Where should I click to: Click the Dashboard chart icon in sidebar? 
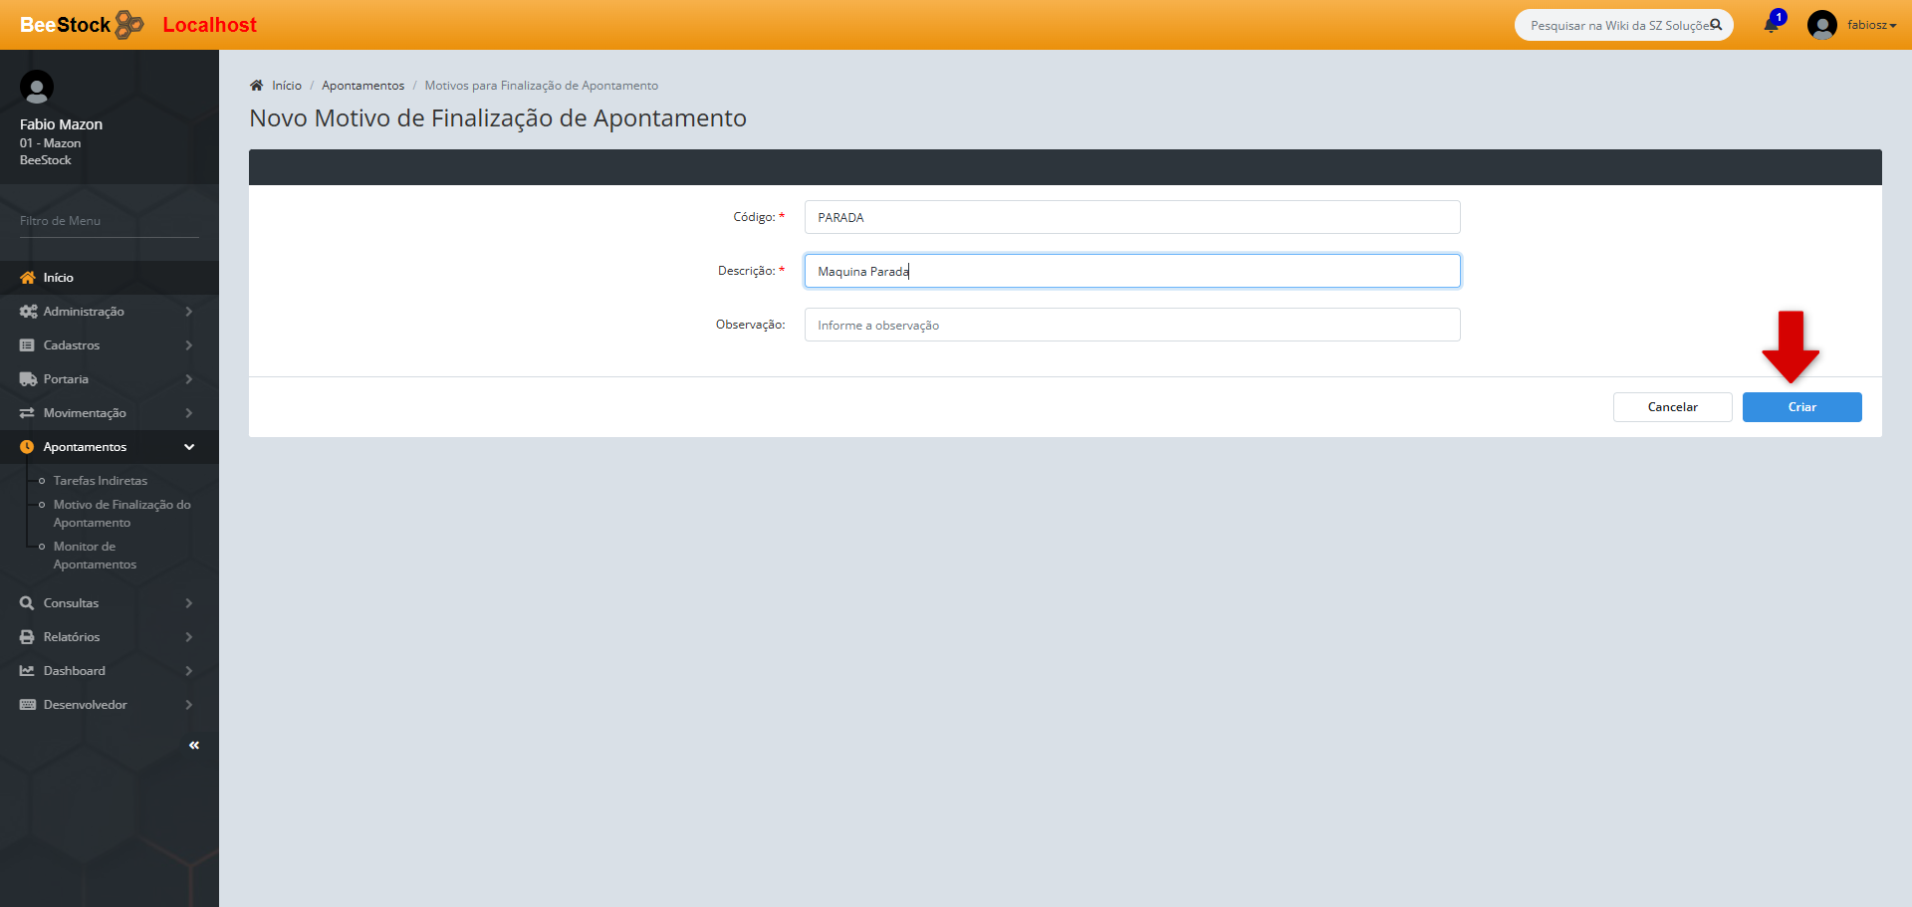(27, 671)
